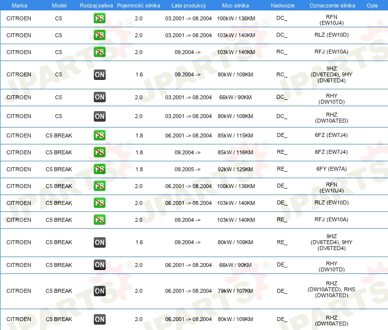Click PB icon in the DC_ 136KM row

point(99,18)
